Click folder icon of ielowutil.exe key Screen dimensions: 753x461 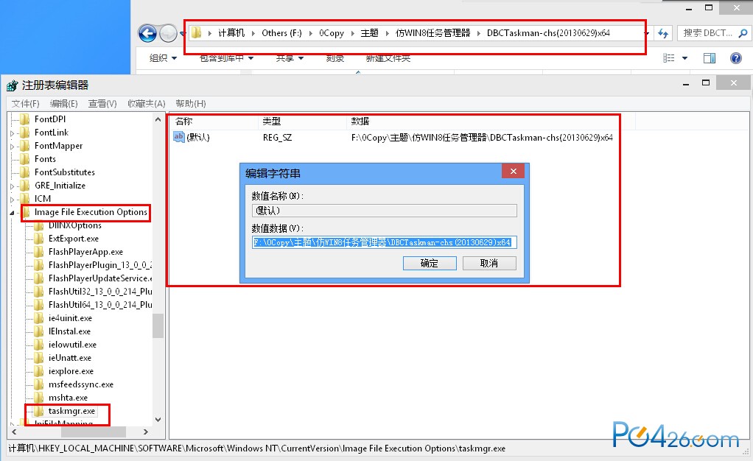[x=39, y=345]
